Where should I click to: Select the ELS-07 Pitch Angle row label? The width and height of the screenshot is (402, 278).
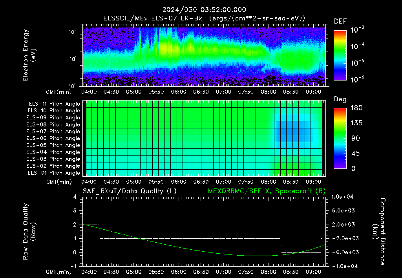point(53,132)
